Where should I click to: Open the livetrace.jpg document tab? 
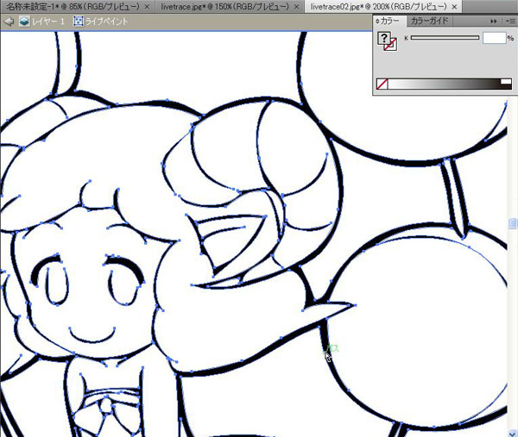(x=218, y=6)
